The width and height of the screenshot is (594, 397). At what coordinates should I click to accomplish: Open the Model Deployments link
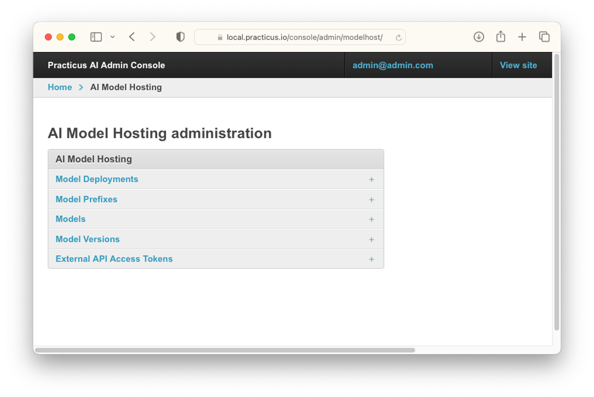(97, 179)
